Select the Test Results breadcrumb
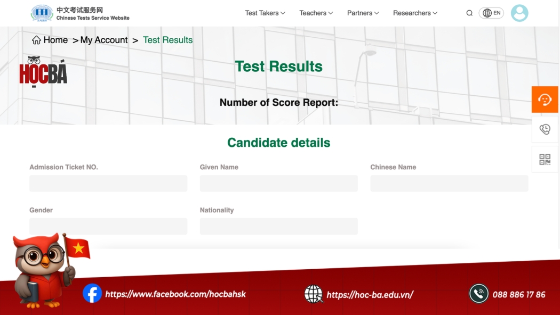The image size is (560, 315). tap(167, 40)
